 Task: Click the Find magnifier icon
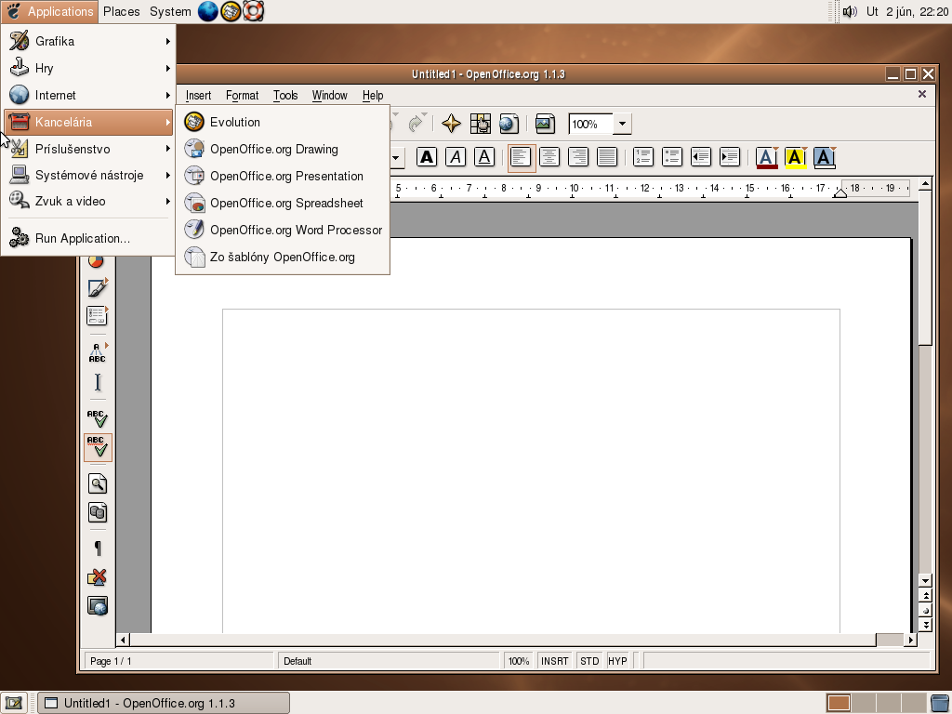coord(97,483)
